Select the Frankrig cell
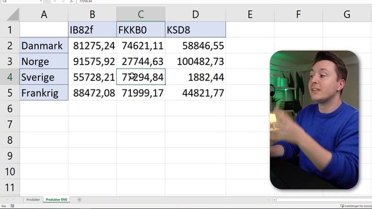 click(44, 93)
